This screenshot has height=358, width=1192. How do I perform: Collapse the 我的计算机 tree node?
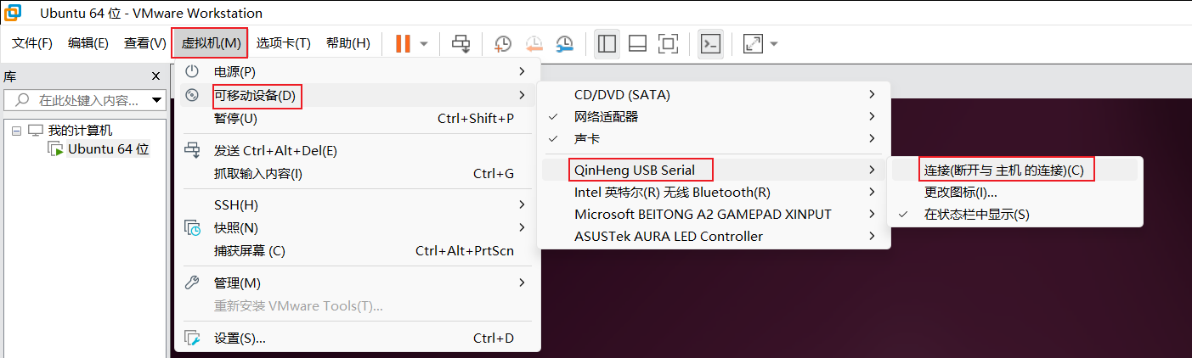(x=17, y=131)
